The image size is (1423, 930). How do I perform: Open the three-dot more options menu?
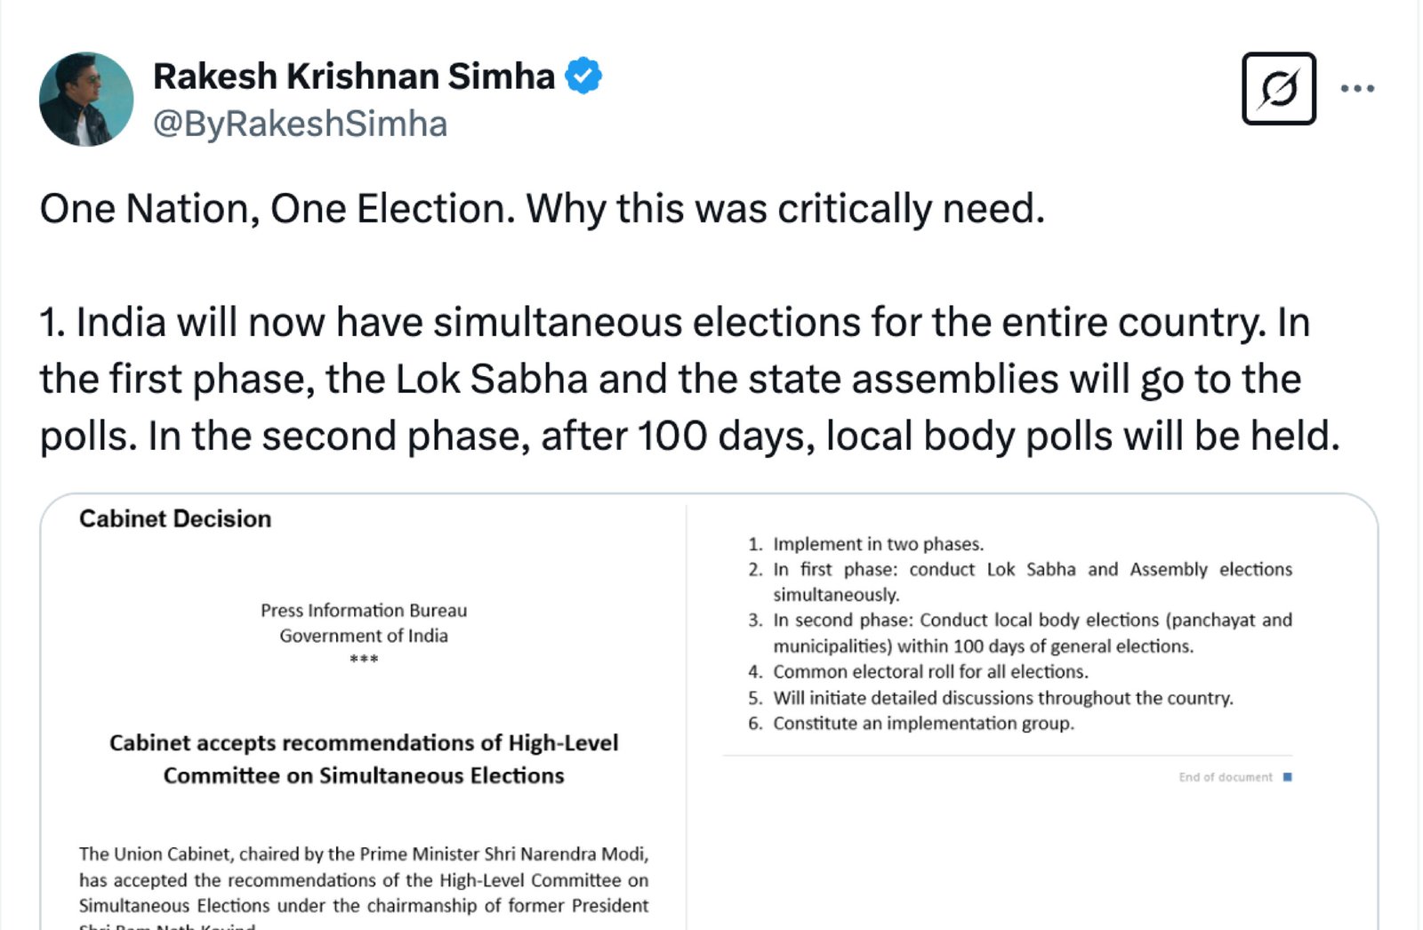1357,88
